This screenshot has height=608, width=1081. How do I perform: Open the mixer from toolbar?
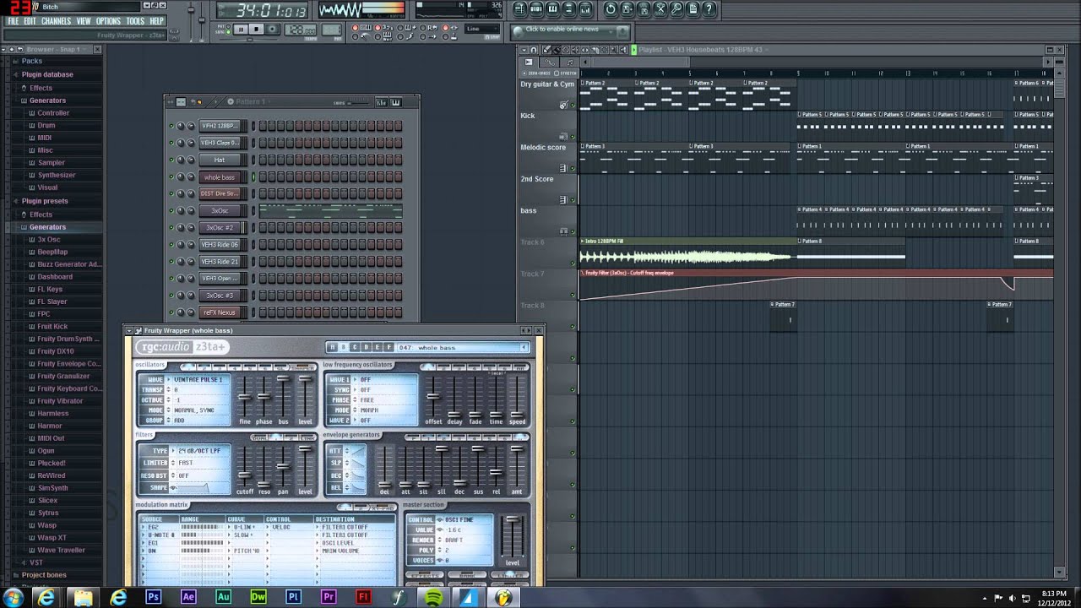pyautogui.click(x=585, y=9)
